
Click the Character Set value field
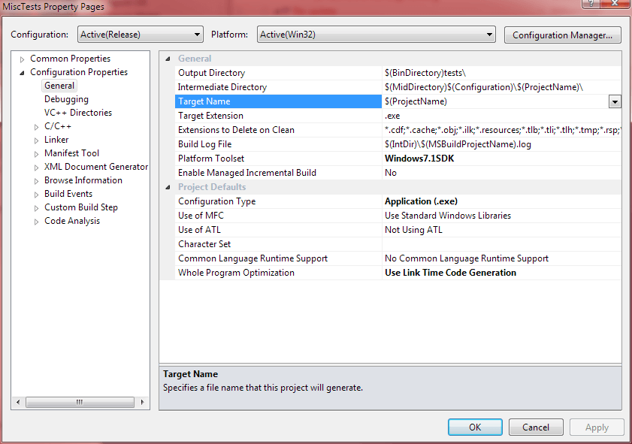[500, 244]
